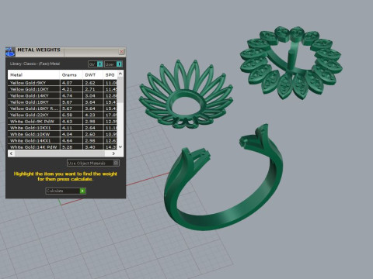The width and height of the screenshot is (373, 279).
Task: Toggle the User library button
Action: (x=113, y=64)
